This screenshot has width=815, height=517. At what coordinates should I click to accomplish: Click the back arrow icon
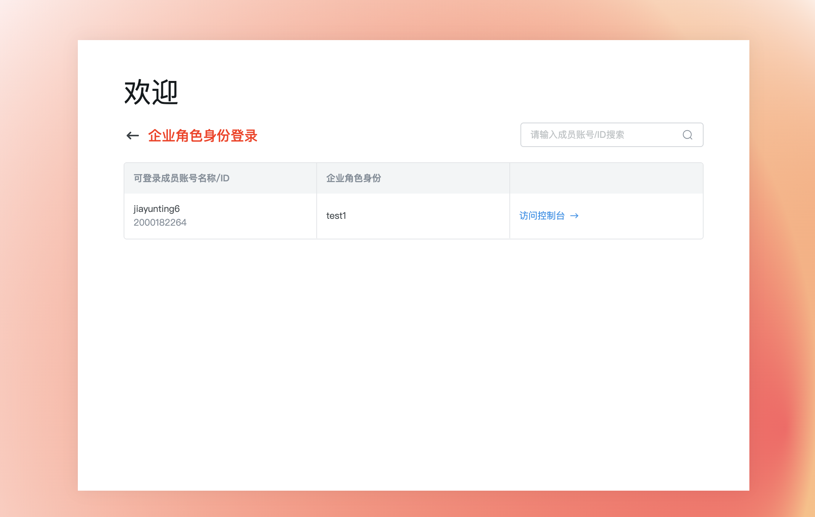(132, 136)
